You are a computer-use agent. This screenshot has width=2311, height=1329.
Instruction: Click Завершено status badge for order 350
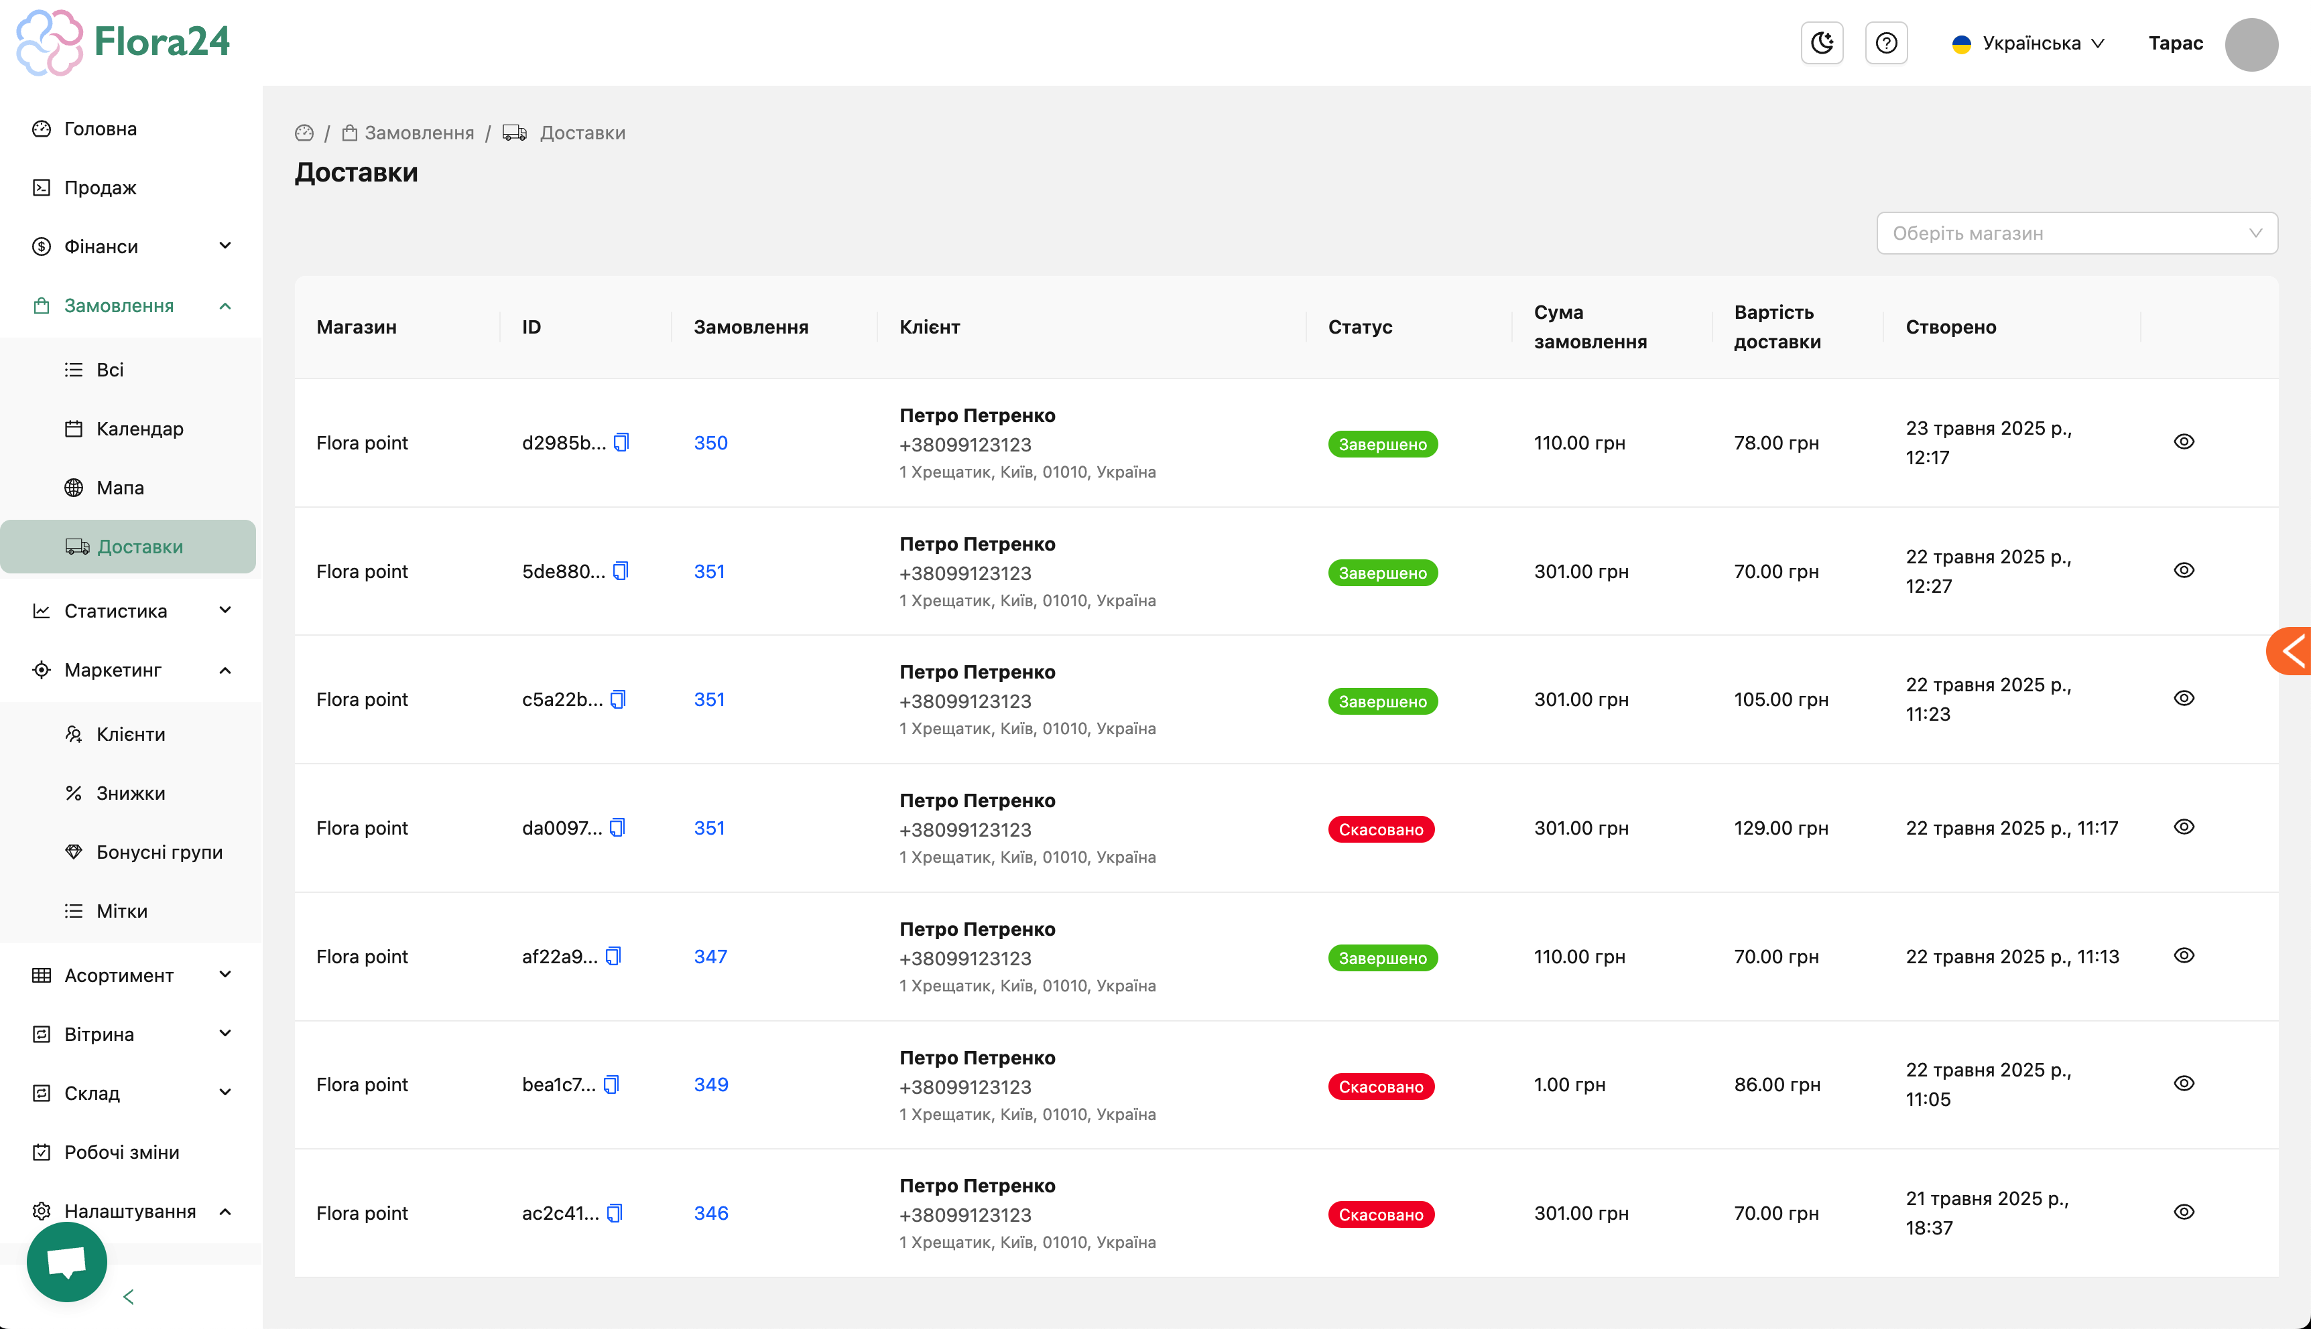(1383, 445)
